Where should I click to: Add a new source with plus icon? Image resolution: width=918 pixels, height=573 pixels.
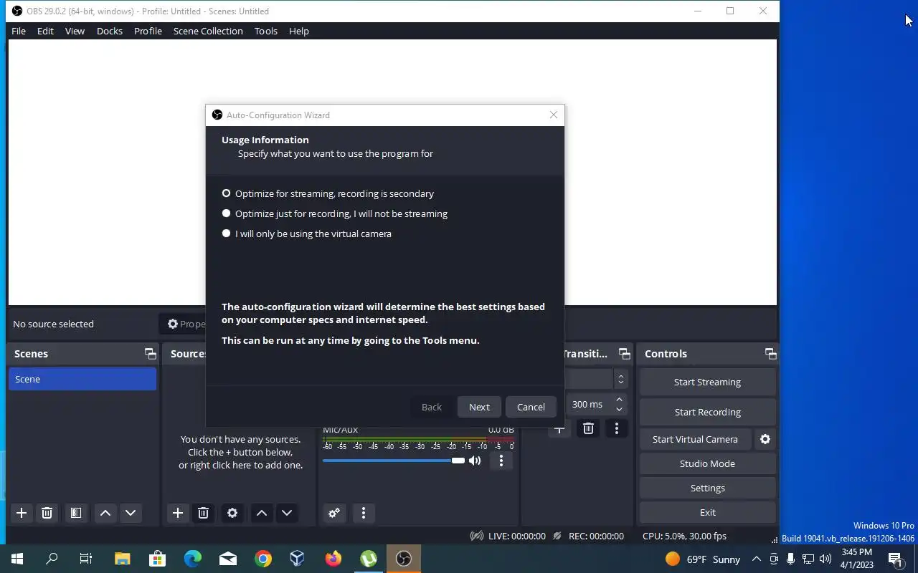pyautogui.click(x=178, y=513)
